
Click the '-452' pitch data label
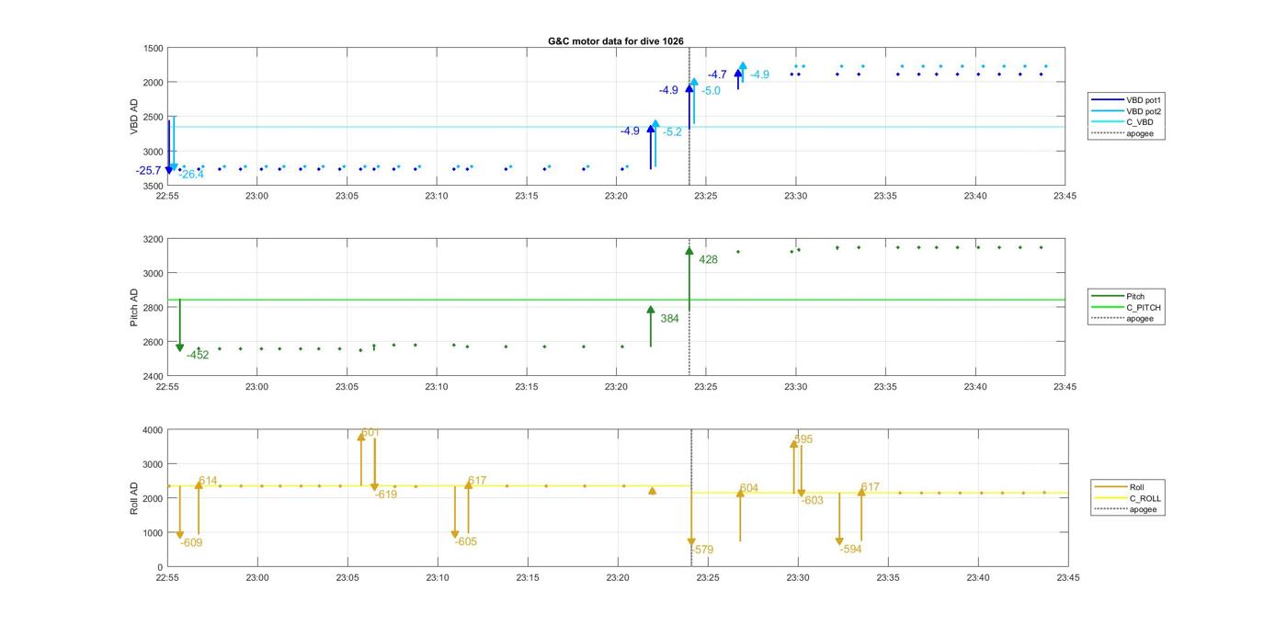point(198,355)
